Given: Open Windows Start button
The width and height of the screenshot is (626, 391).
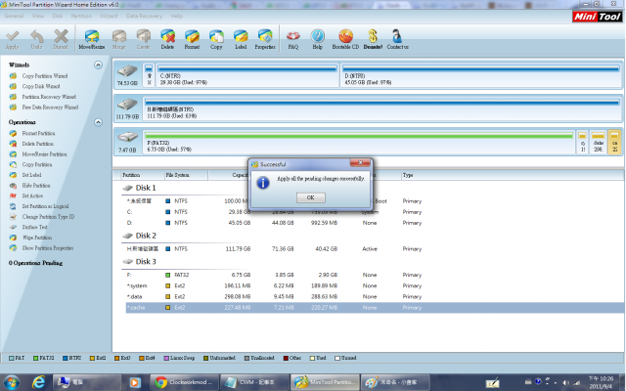Looking at the screenshot, I should (12, 382).
